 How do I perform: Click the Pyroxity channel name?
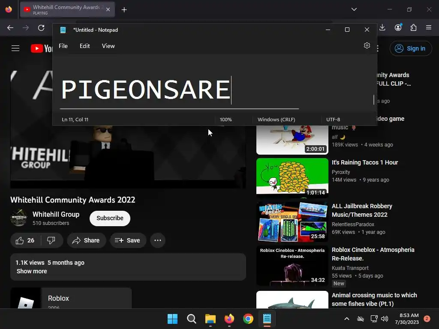tap(341, 172)
